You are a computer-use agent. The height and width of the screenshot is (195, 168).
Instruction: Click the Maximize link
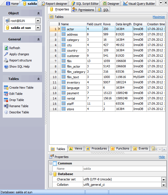(x=158, y=17)
